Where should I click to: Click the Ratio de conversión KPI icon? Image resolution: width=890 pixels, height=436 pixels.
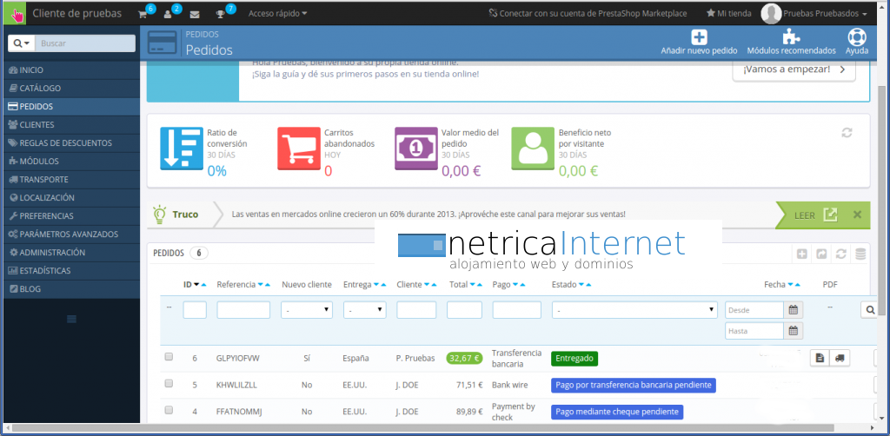tap(181, 149)
